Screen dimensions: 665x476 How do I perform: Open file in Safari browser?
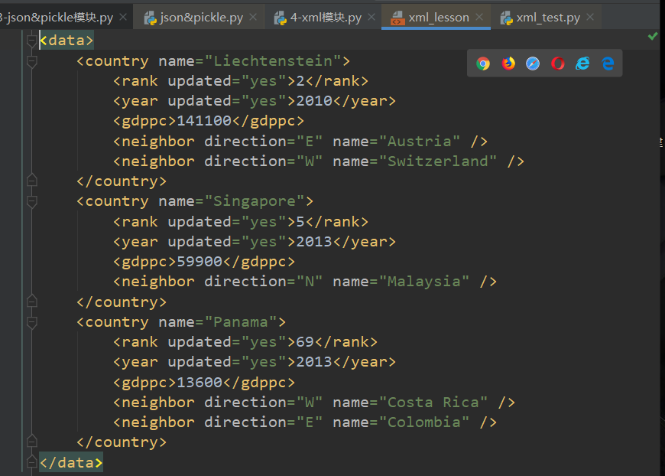pyautogui.click(x=533, y=64)
